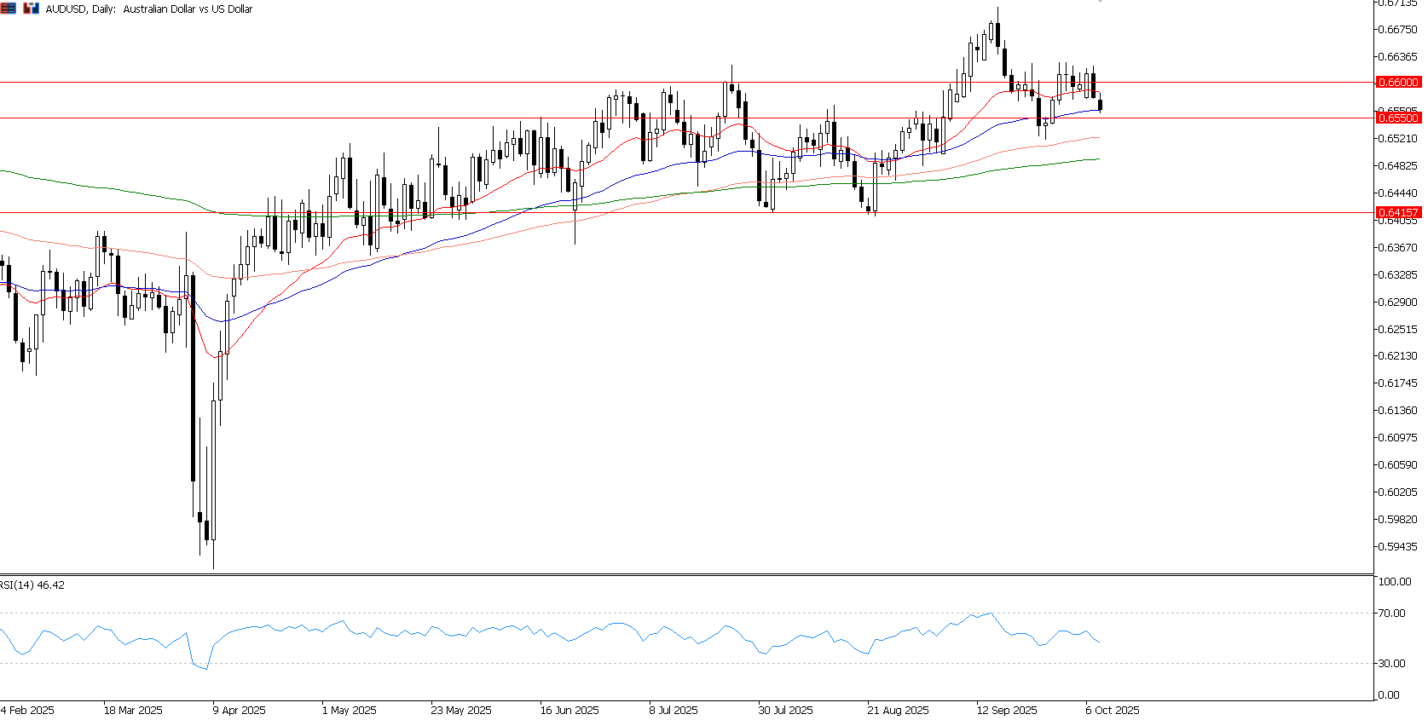Click the 0.59435 value on price scale
The image size is (1428, 720).
1398,547
